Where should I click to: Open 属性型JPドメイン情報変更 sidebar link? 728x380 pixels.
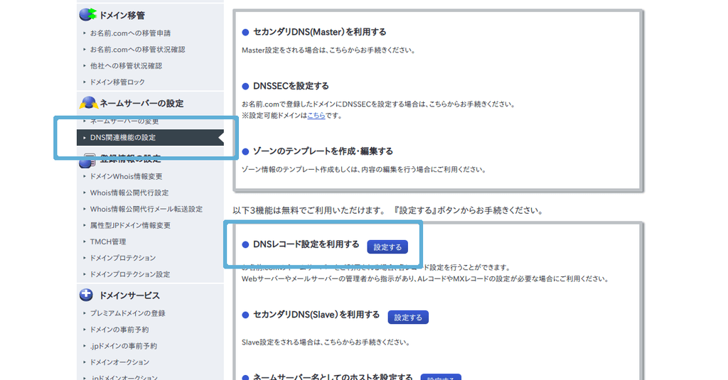click(130, 225)
